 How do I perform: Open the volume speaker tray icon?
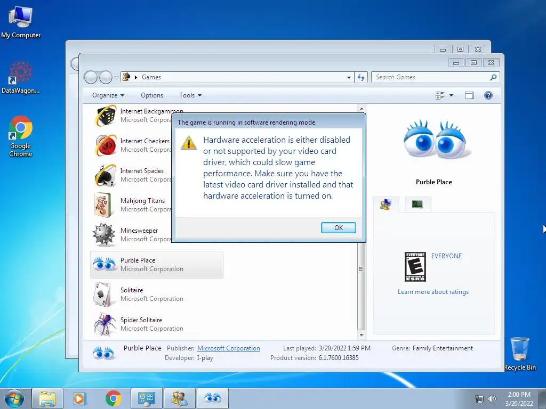coord(492,399)
